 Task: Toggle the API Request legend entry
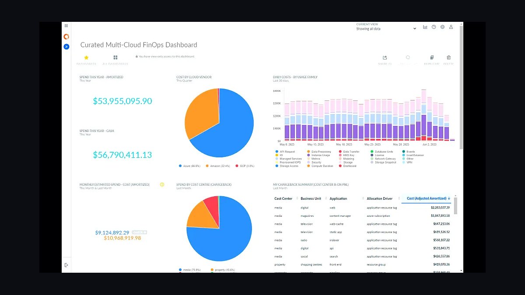click(285, 152)
